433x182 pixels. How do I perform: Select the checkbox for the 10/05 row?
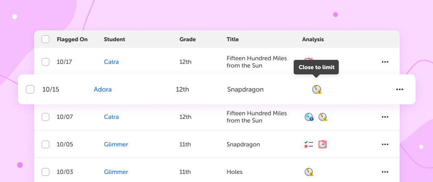click(45, 144)
